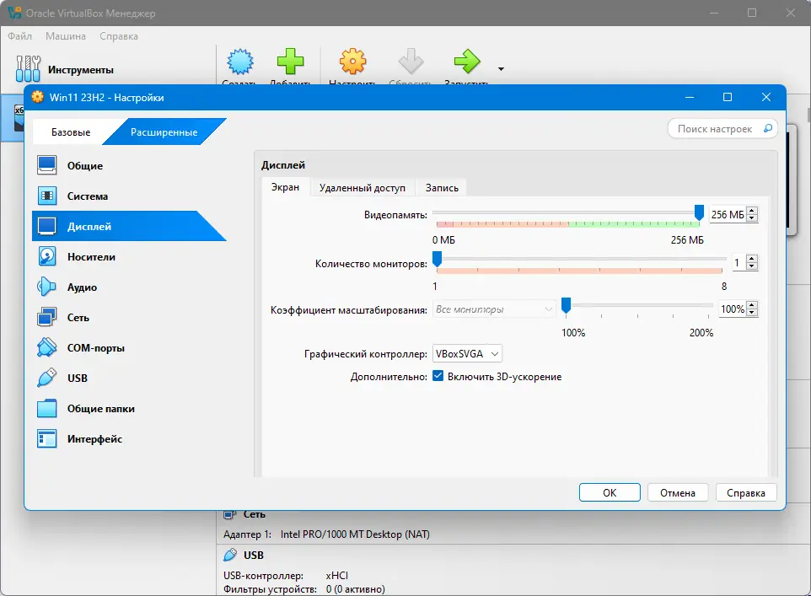The height and width of the screenshot is (596, 811).
Task: Maximize the Win11 23H2 settings dialog
Action: [728, 97]
